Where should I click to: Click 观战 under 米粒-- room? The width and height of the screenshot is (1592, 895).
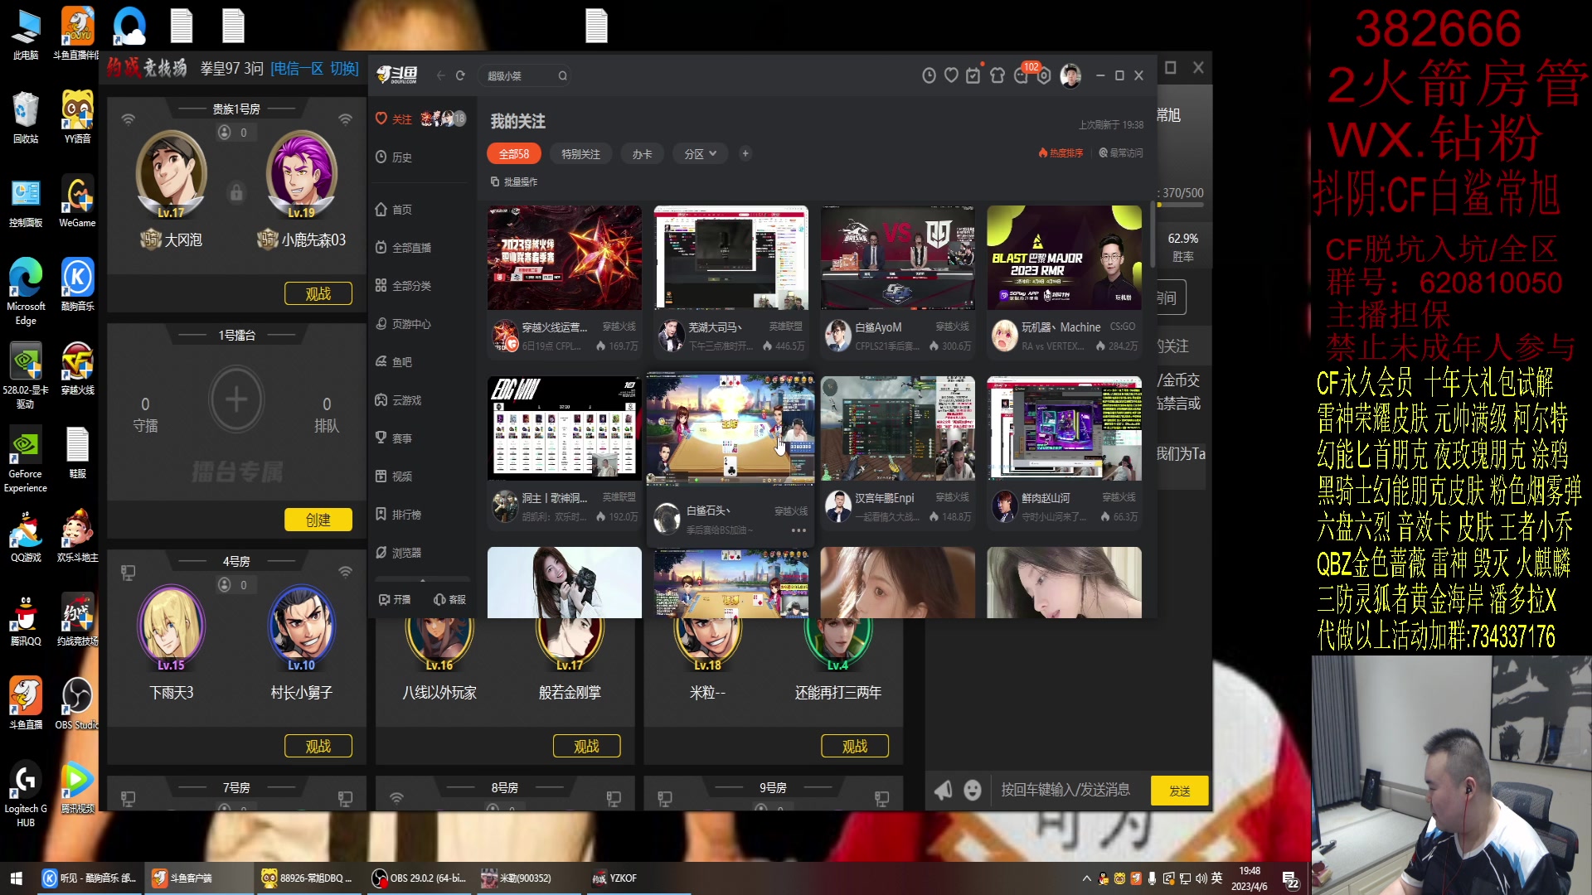point(855,746)
